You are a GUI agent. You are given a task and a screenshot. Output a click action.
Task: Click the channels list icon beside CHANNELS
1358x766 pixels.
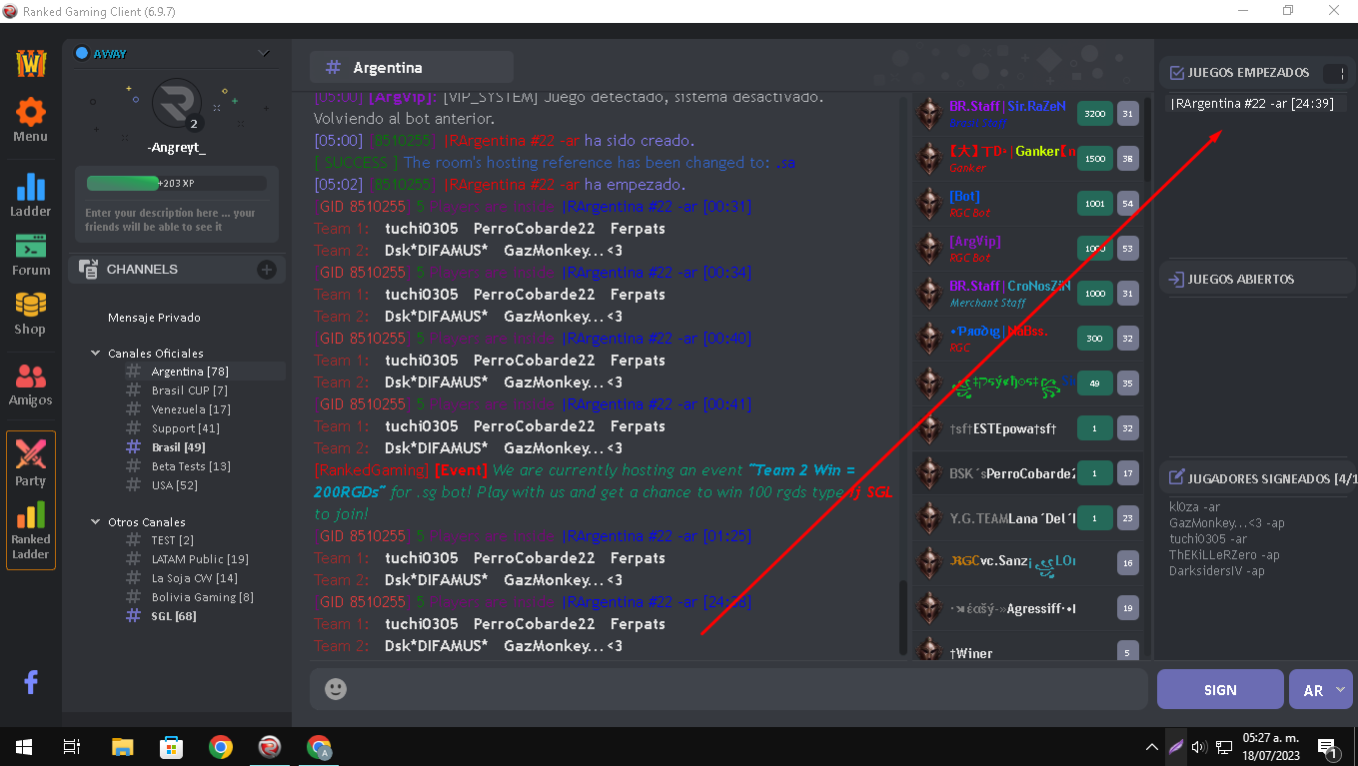88,269
